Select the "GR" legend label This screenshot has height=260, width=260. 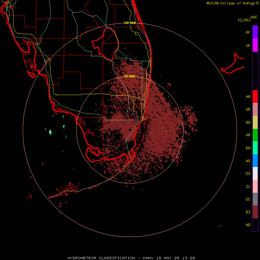pyautogui.click(x=248, y=109)
